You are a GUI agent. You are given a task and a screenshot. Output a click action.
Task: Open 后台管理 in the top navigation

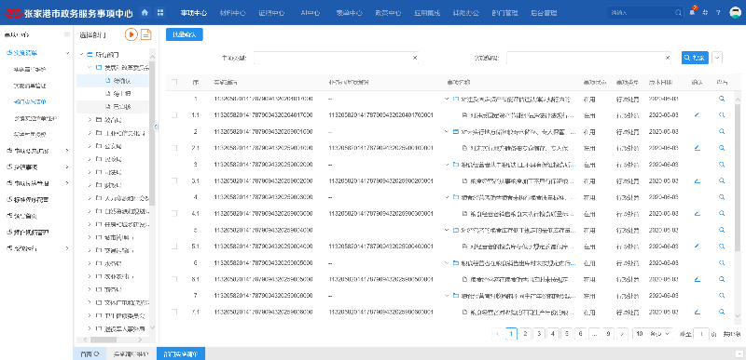pos(544,13)
